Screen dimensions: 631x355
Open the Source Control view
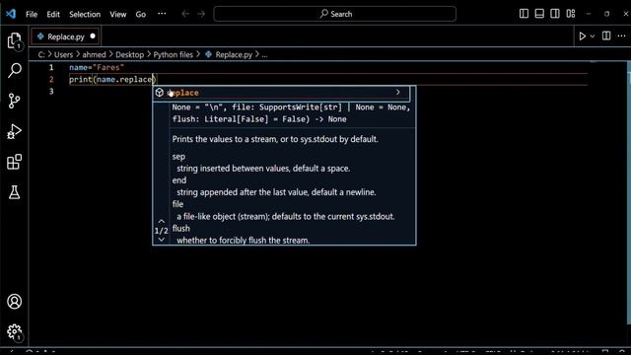coord(14,101)
